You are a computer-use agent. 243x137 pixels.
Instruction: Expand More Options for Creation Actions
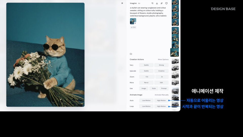[163, 59]
